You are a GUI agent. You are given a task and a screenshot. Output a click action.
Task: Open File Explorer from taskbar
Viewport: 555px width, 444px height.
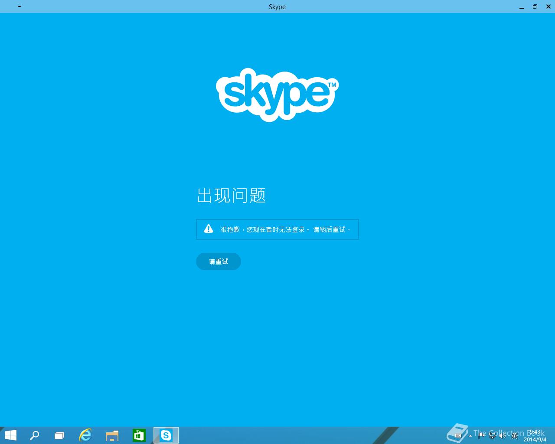click(x=112, y=435)
